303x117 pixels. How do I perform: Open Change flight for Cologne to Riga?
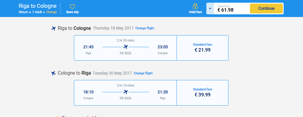tap(143, 73)
